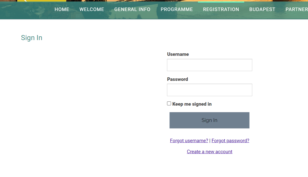Tick the Keep me signed in checkbox
308x177 pixels.
(169, 103)
